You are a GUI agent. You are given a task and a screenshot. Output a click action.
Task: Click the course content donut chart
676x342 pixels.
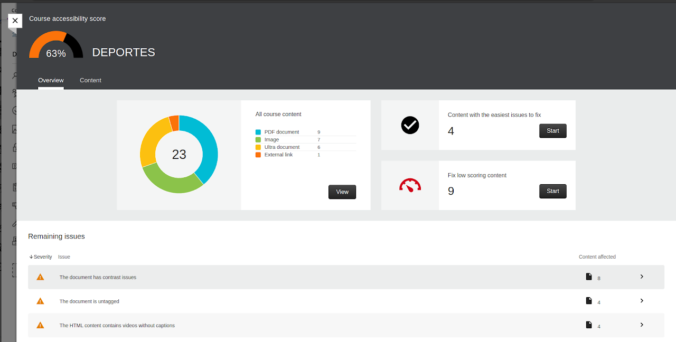[x=179, y=154]
